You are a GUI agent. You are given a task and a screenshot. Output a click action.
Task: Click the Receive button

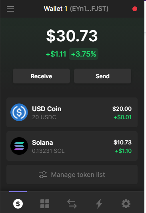(41, 76)
